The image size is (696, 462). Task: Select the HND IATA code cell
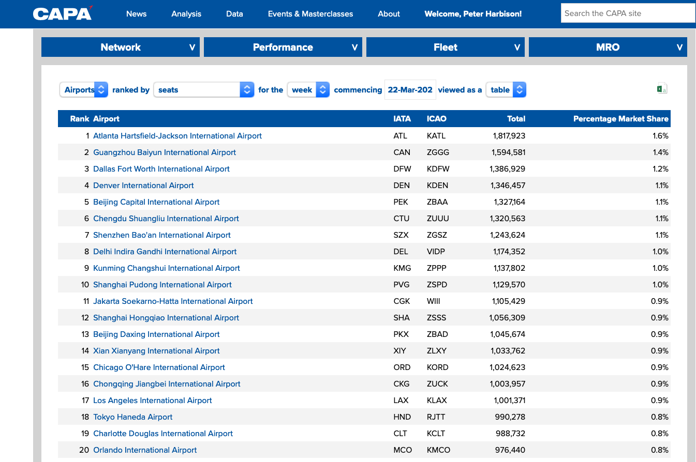coord(402,417)
